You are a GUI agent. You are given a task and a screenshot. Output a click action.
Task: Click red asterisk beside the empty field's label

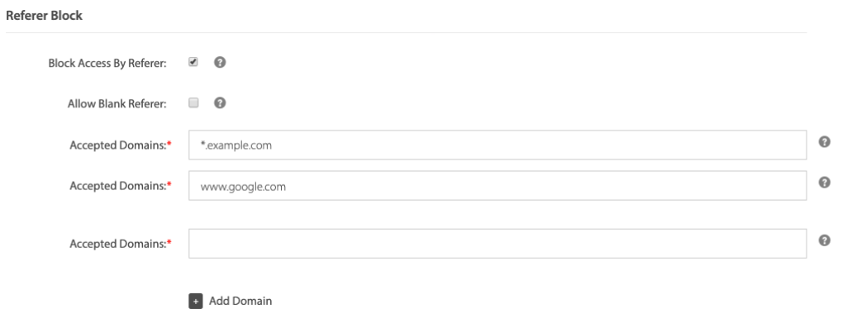pyautogui.click(x=169, y=242)
